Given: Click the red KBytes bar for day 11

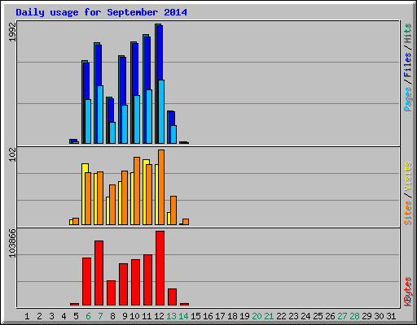Looking at the screenshot, I should click(147, 280).
